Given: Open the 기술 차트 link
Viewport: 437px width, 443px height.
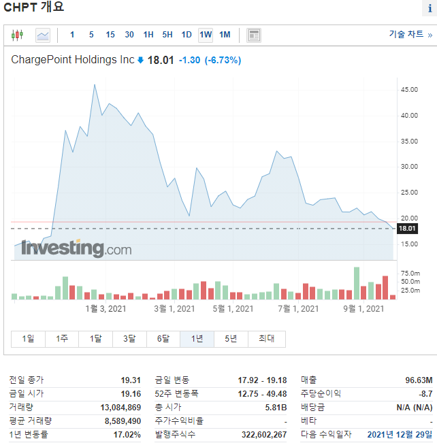Looking at the screenshot, I should [410, 35].
